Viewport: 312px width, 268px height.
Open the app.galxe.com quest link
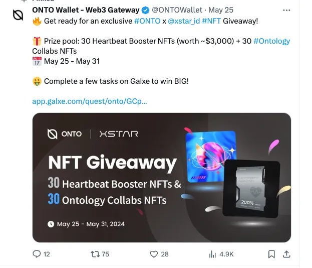(x=90, y=101)
